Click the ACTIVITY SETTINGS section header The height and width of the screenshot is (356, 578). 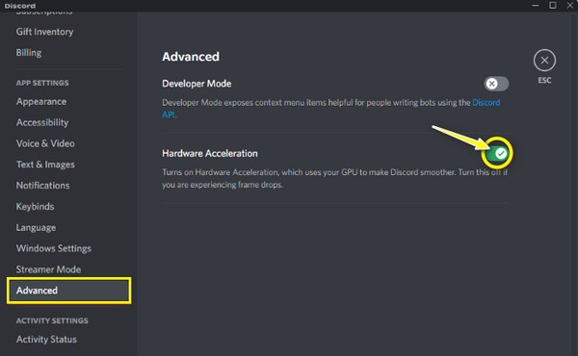click(52, 320)
